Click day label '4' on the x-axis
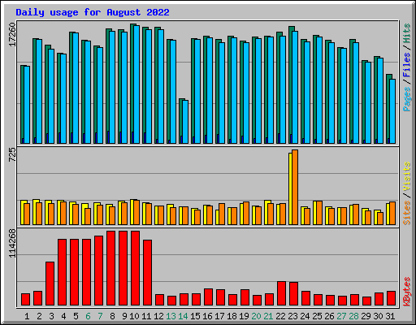Screen dimensions: 416x325 [x=63, y=316]
